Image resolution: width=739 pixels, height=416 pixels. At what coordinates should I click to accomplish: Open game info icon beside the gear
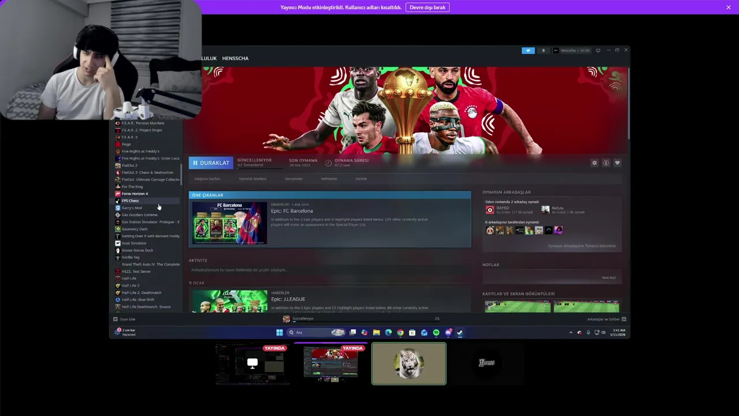(606, 163)
